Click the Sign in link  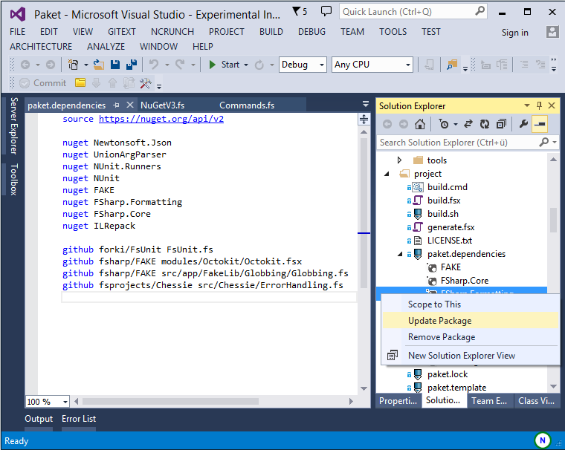tap(514, 33)
